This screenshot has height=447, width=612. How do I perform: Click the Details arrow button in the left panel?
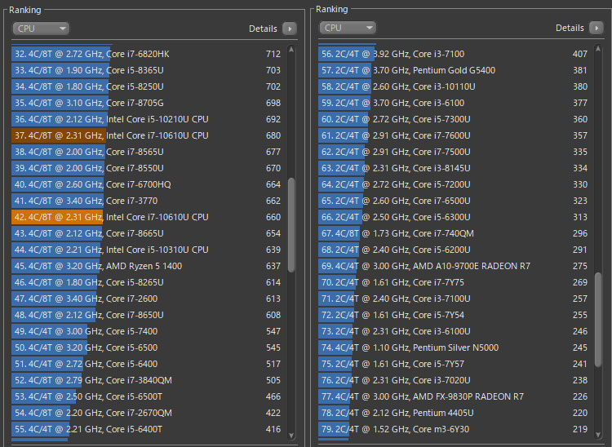coord(290,29)
